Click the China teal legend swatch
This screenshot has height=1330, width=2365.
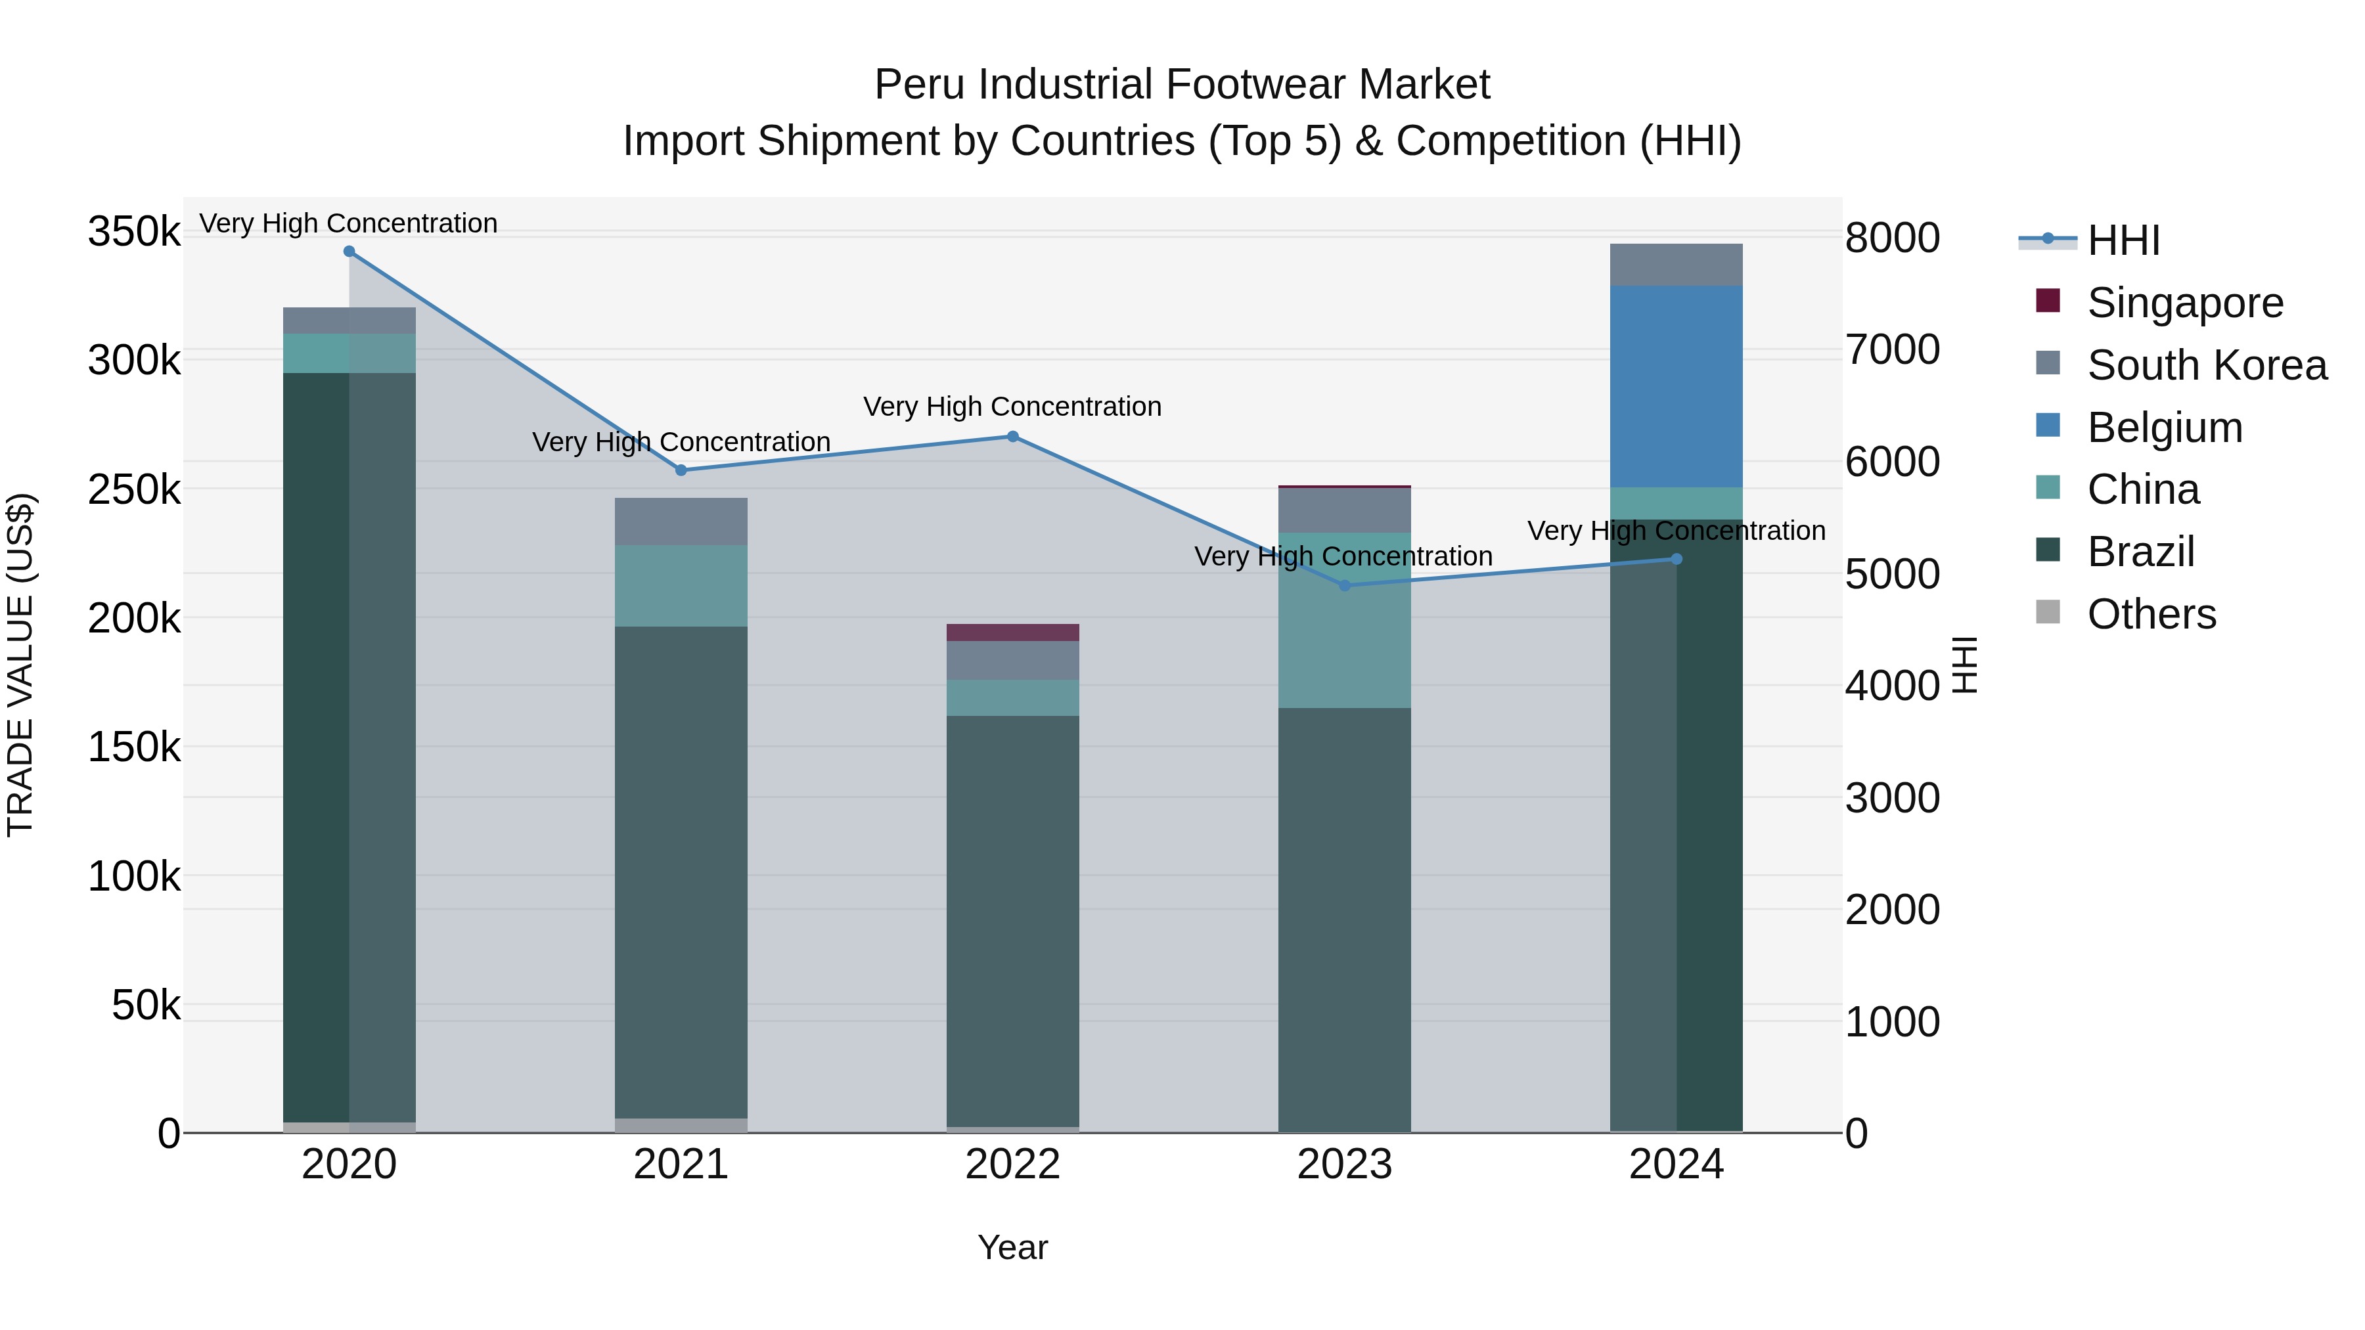[2047, 487]
